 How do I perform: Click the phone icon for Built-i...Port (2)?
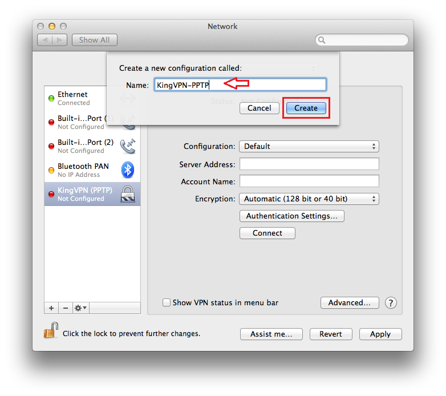click(127, 146)
